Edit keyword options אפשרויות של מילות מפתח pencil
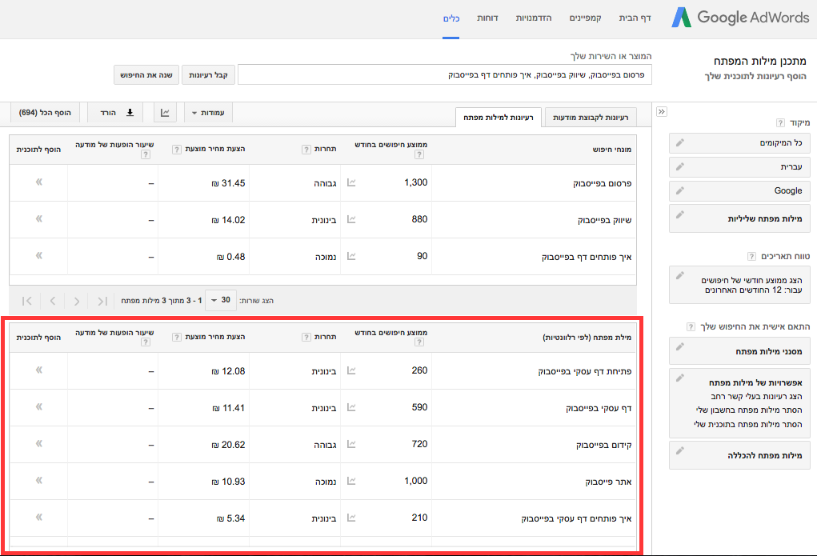This screenshot has width=817, height=556. click(680, 378)
